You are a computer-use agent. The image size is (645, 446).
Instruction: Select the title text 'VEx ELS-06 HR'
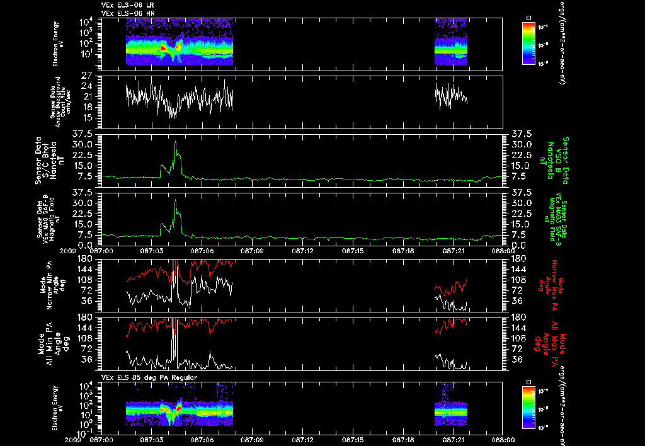coord(128,14)
